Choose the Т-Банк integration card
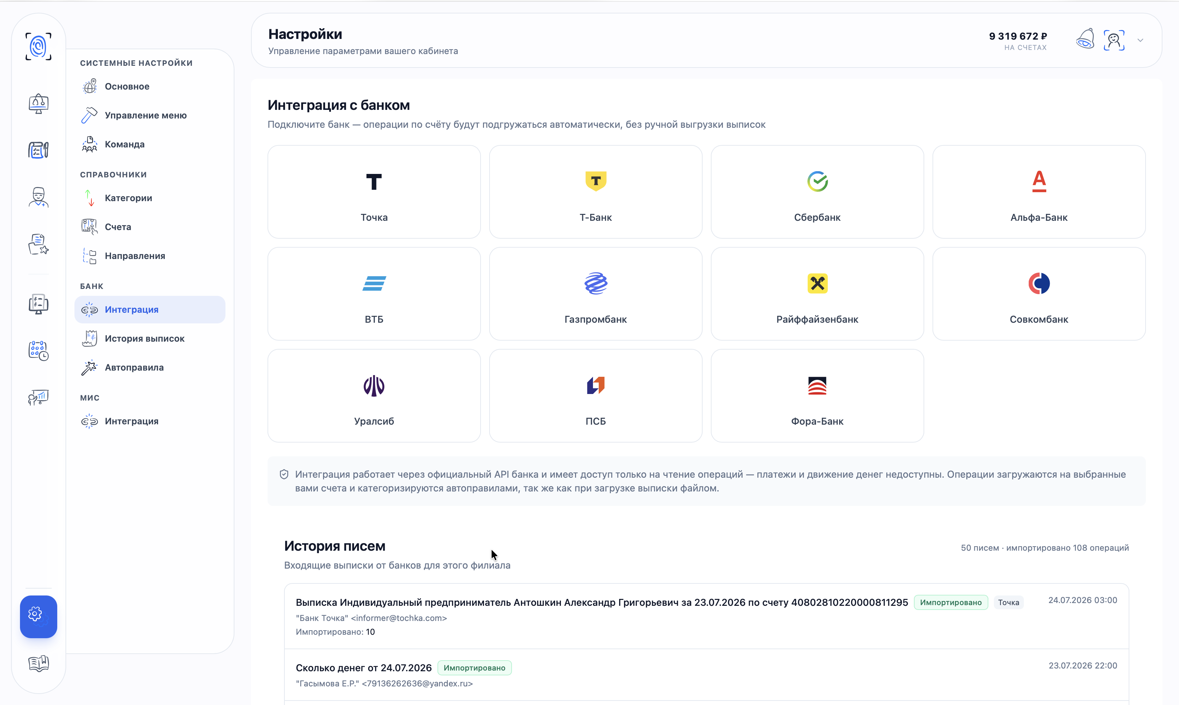The image size is (1179, 705). (x=596, y=192)
